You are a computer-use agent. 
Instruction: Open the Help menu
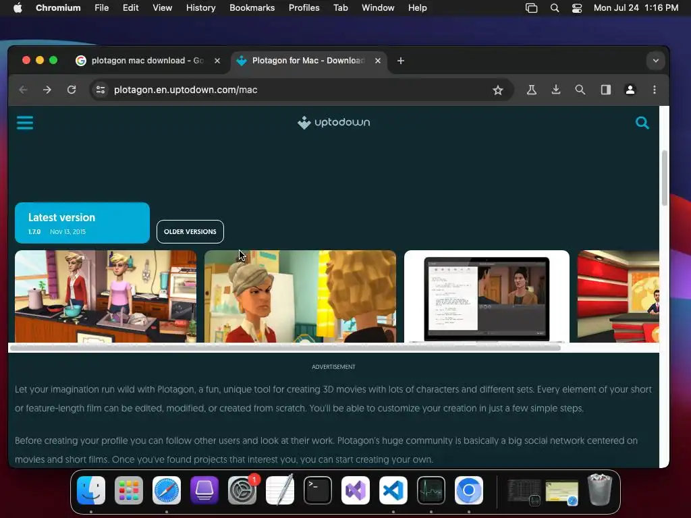click(417, 8)
